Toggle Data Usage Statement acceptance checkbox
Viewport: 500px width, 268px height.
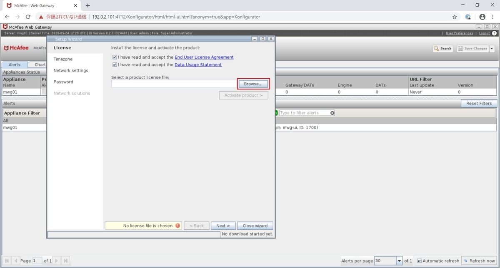coord(115,65)
